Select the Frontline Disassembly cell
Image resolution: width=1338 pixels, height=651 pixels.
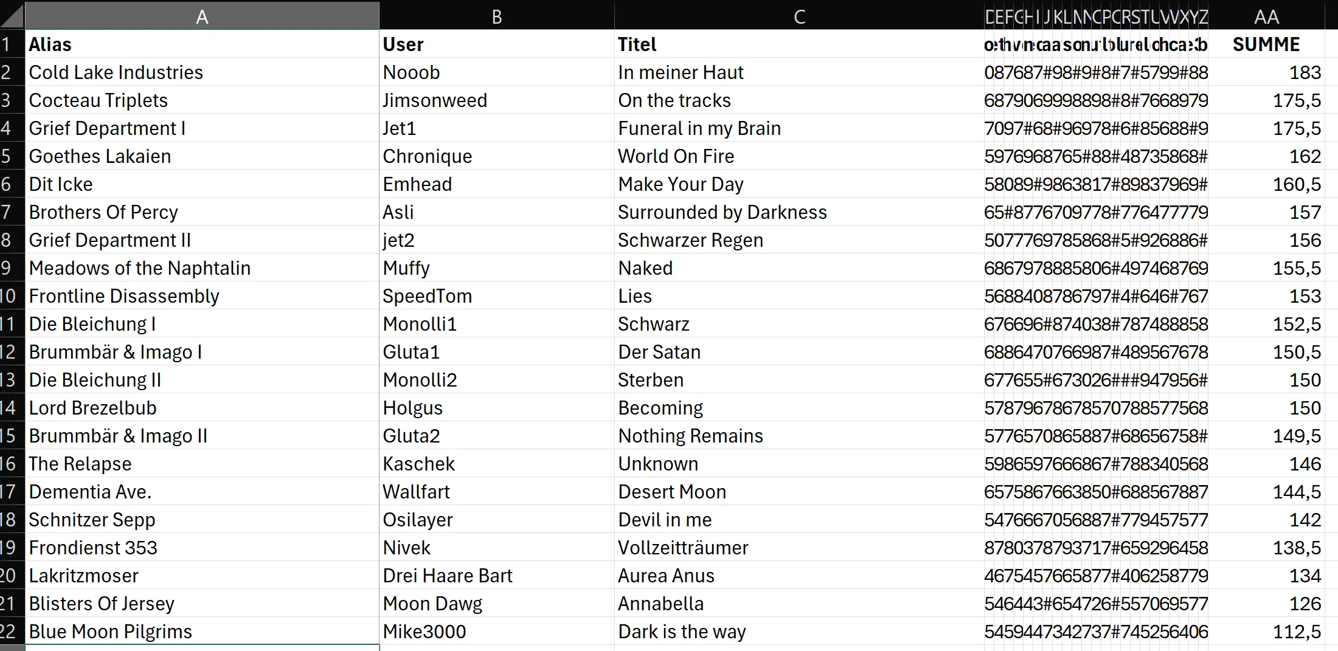[x=202, y=295]
